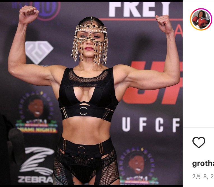Click the large white FREY text
Viewport: 214px width, 187px height.
point(139,9)
